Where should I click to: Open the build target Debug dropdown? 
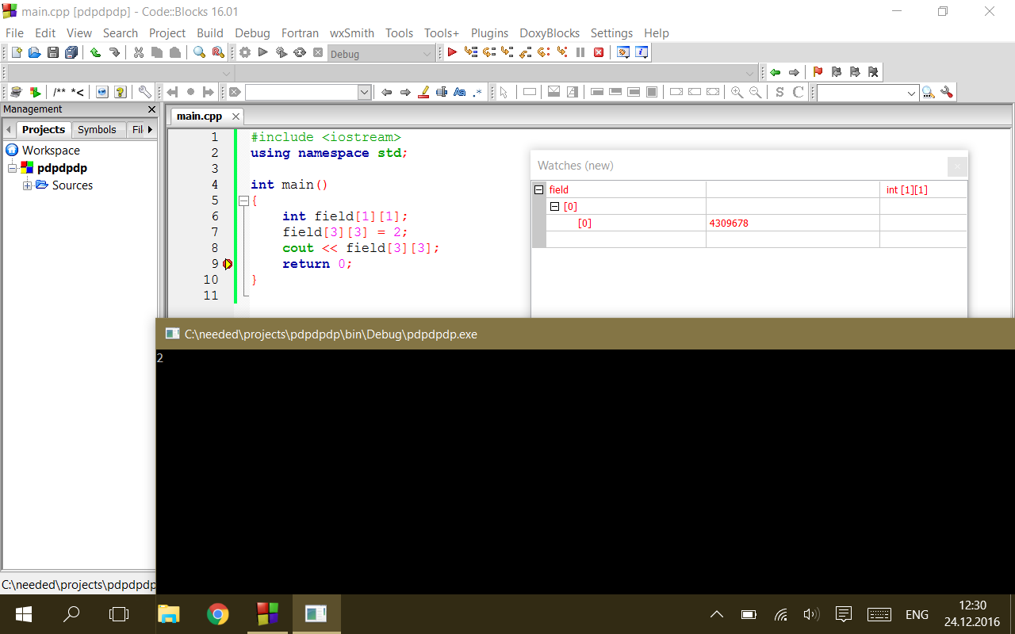coord(428,54)
